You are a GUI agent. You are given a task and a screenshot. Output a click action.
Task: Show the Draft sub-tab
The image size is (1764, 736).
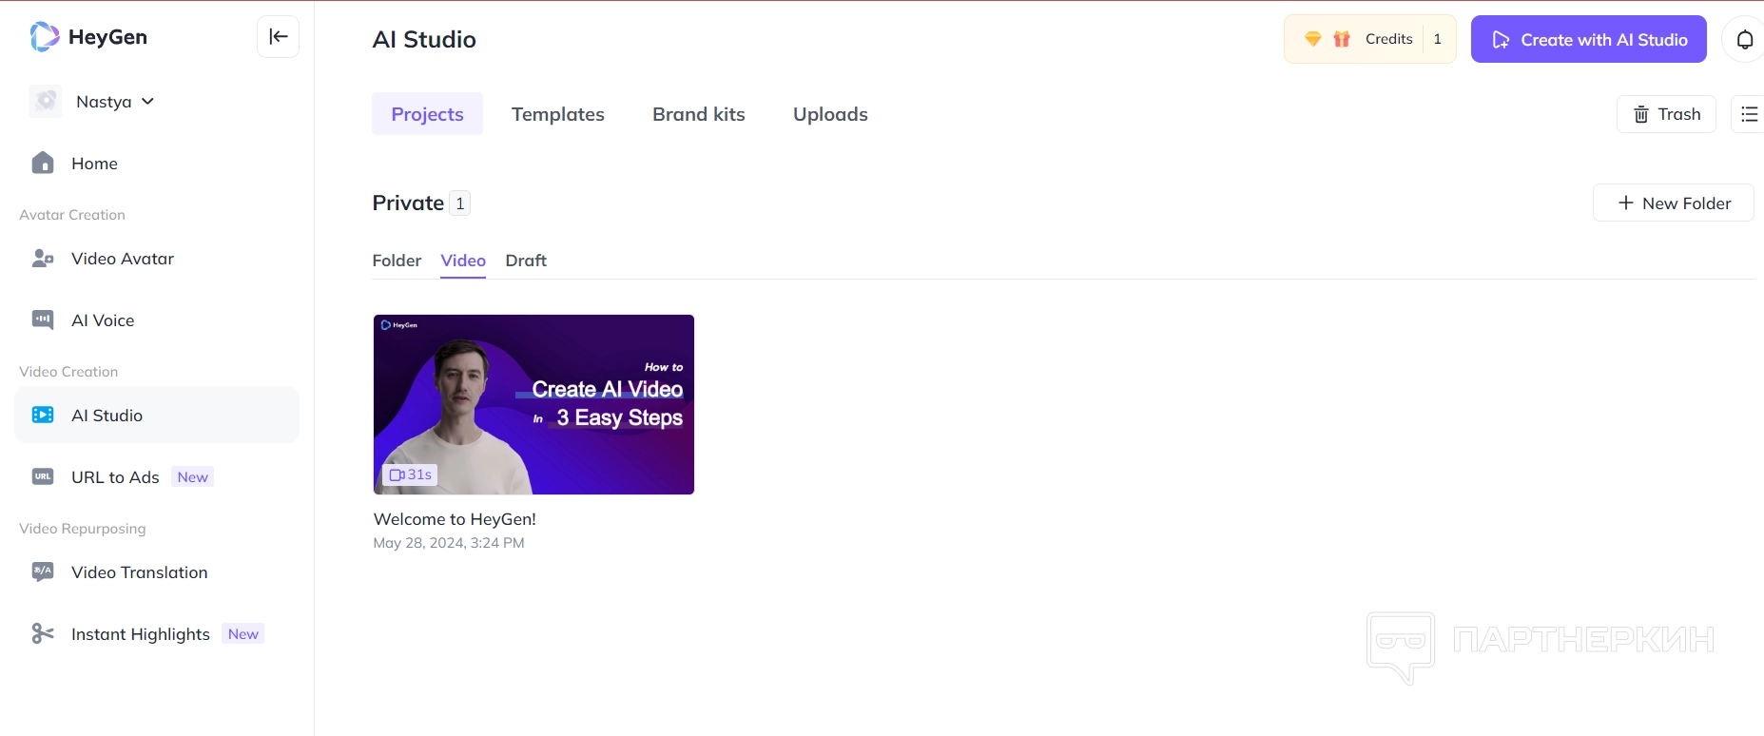coord(526,261)
